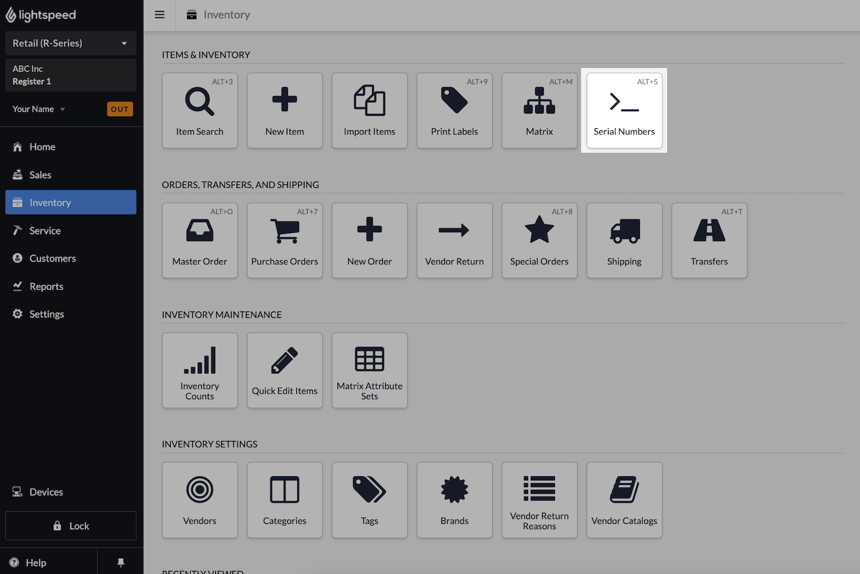Open Purchase Orders cart tile
The height and width of the screenshot is (574, 860).
pos(284,240)
